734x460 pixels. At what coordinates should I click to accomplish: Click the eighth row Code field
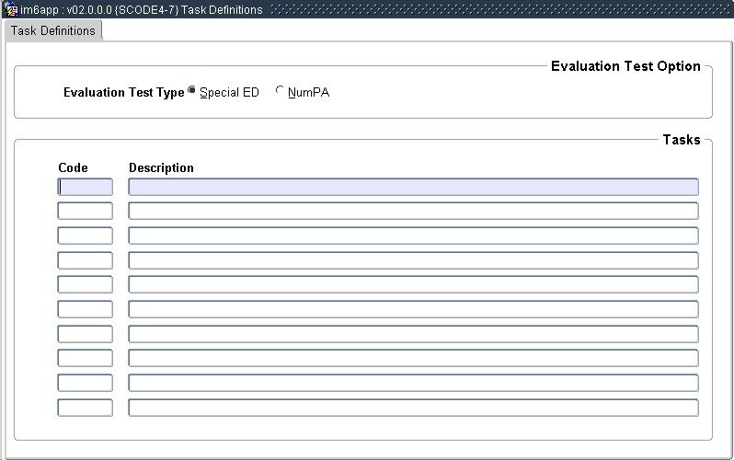pos(86,358)
